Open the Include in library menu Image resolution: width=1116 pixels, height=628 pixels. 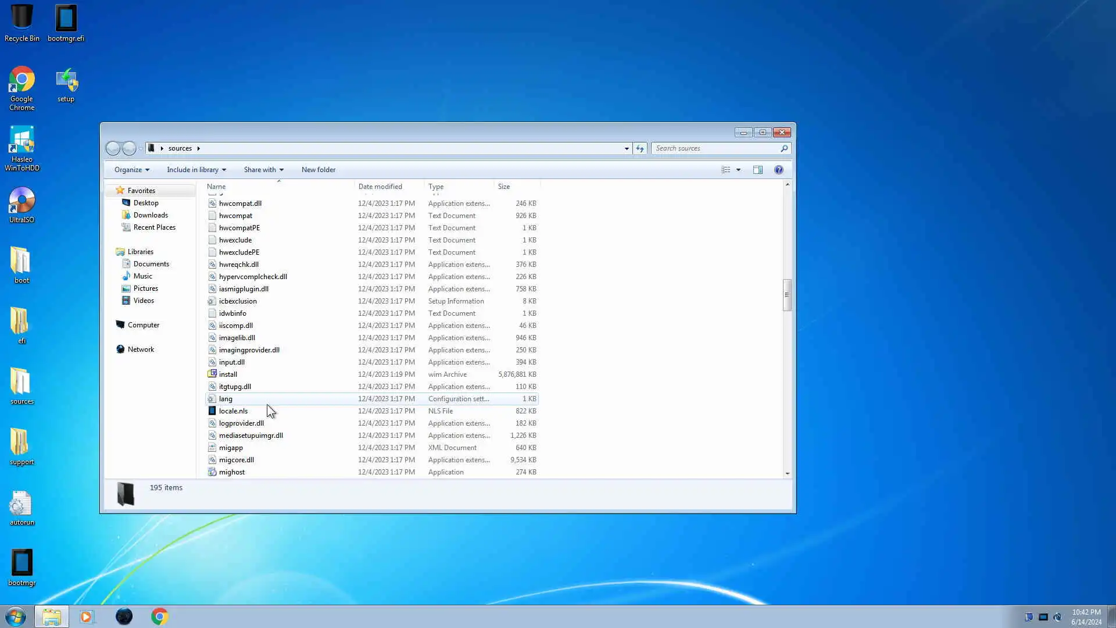point(196,170)
